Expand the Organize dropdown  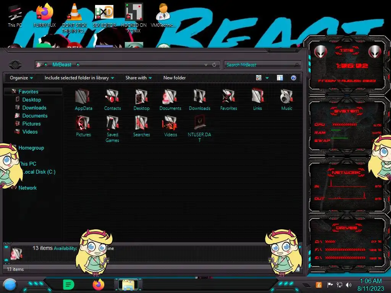21,78
